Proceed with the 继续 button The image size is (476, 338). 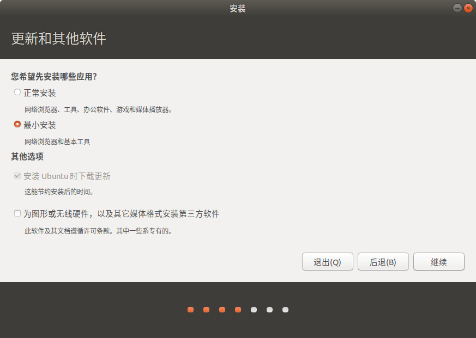[x=439, y=262]
